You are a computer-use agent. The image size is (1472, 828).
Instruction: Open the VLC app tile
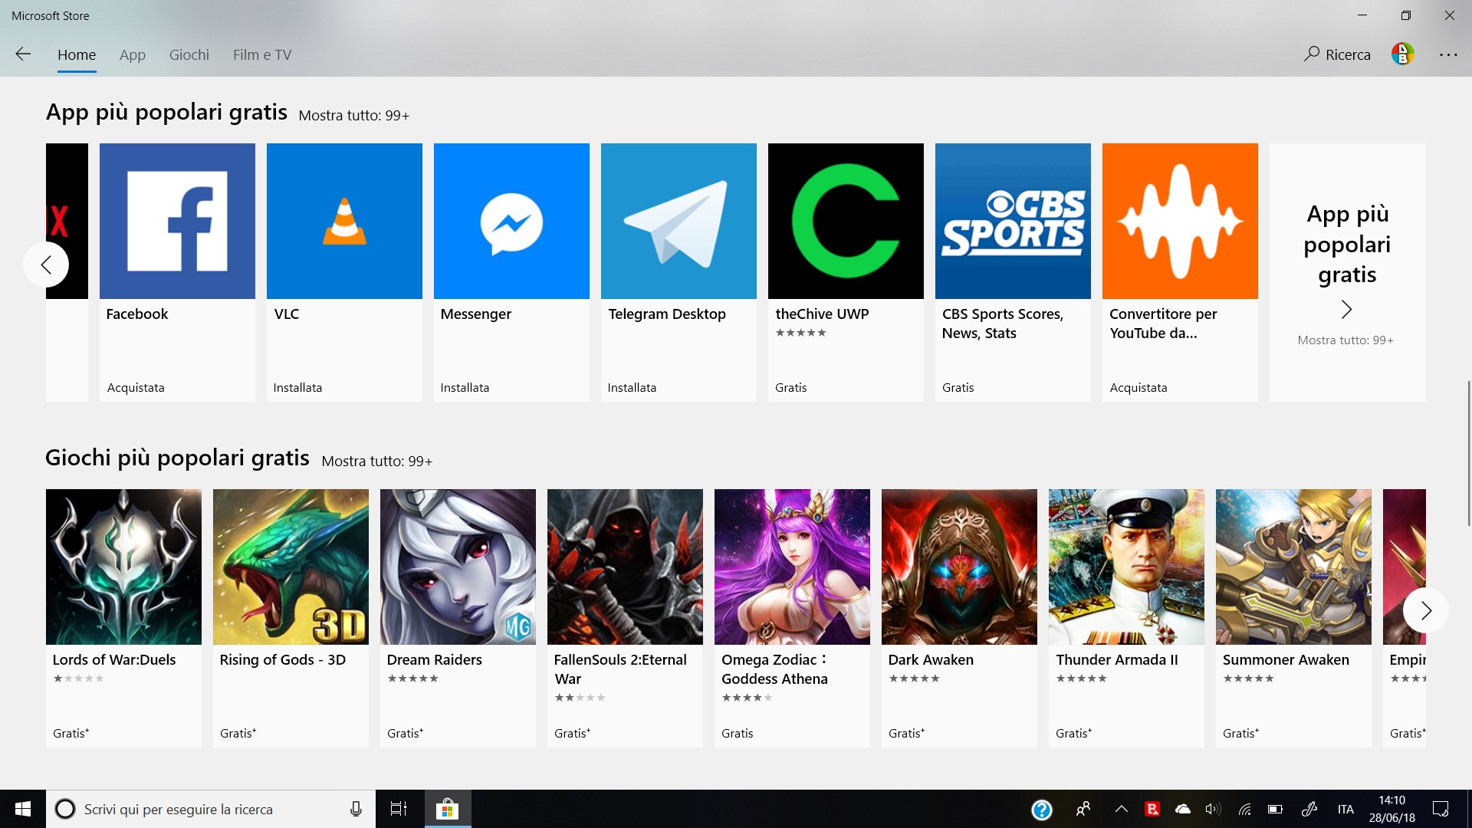point(344,271)
